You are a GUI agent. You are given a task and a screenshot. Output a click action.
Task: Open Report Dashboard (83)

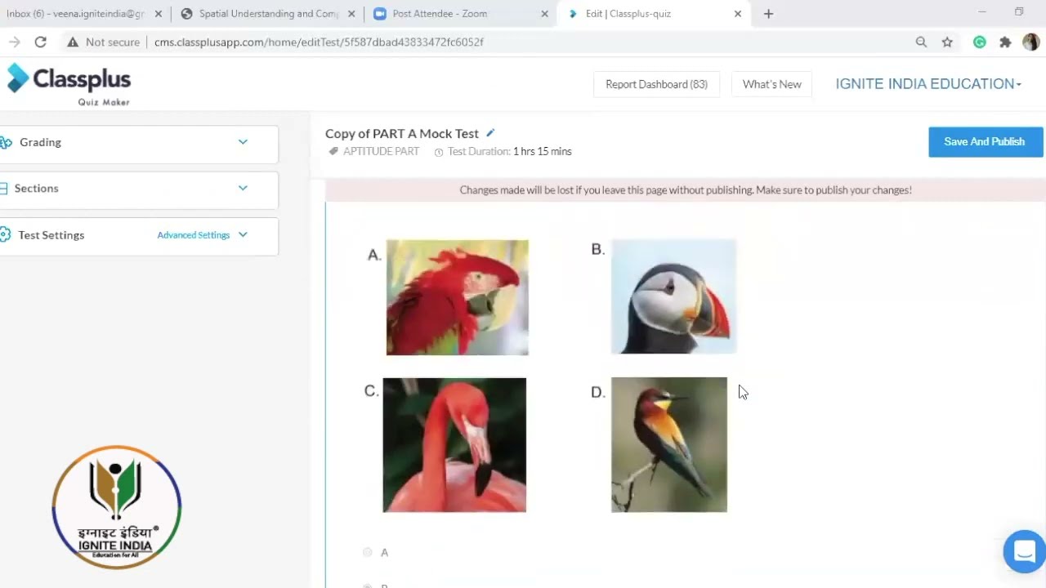[x=656, y=84]
